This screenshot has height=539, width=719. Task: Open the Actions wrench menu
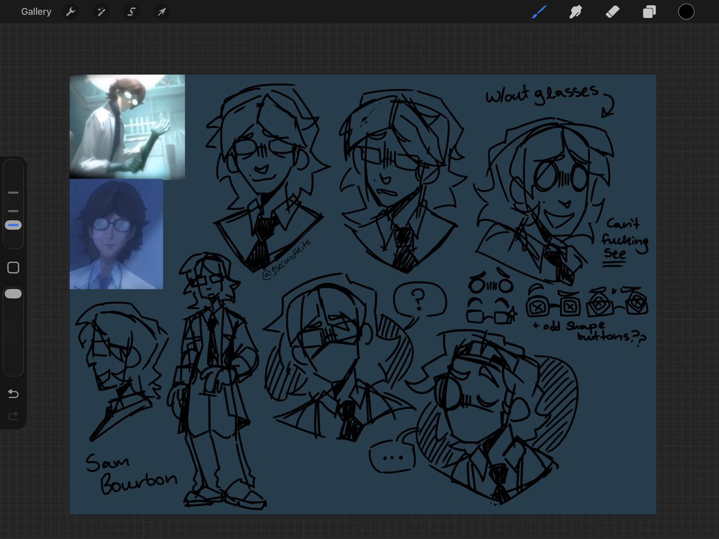(71, 11)
